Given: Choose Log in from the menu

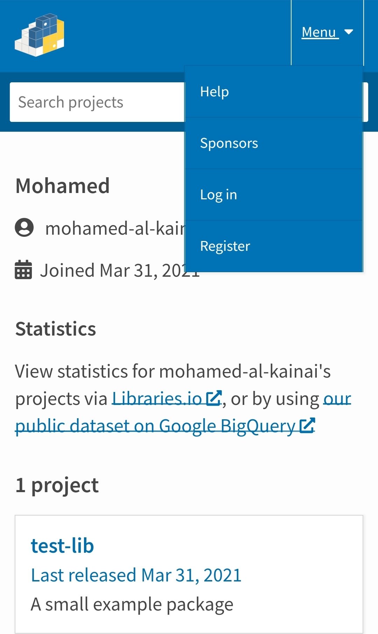Looking at the screenshot, I should tap(218, 195).
